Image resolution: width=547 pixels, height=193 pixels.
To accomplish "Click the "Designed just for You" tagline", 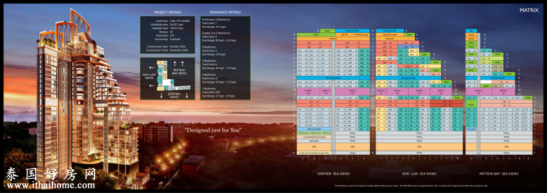I will click(x=213, y=131).
